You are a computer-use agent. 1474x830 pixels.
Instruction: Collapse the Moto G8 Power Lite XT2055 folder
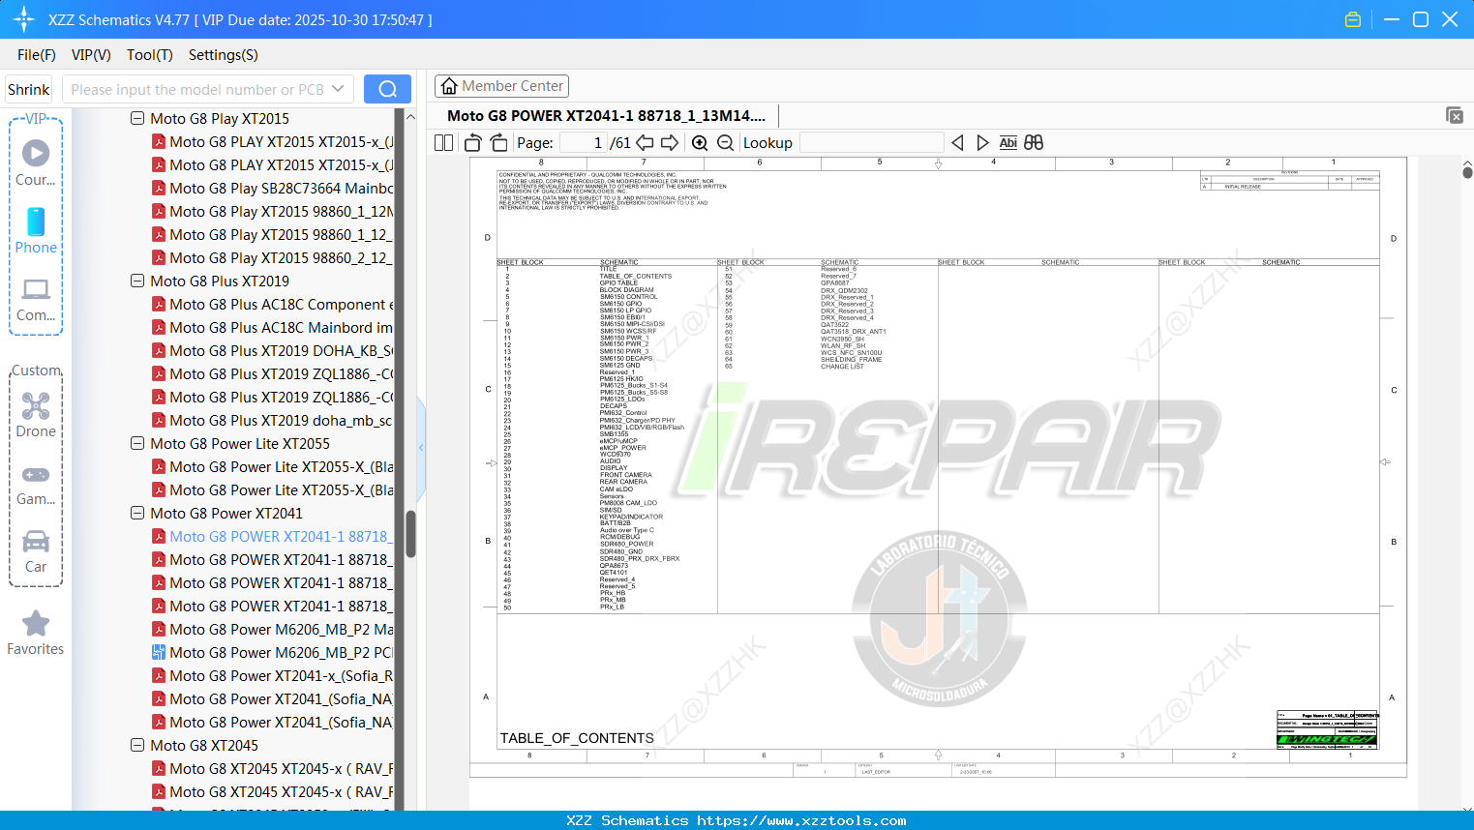(x=137, y=443)
